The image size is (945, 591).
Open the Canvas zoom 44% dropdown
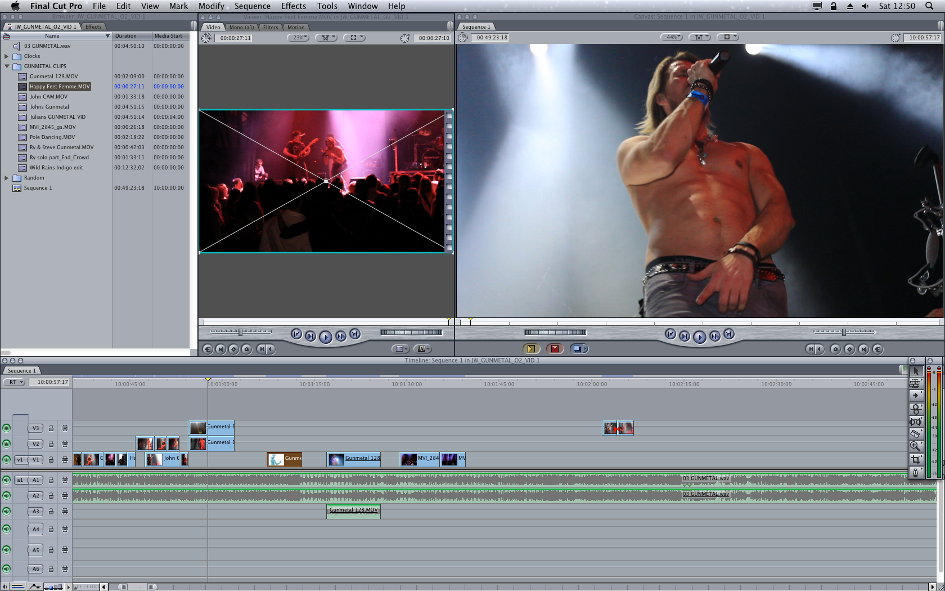[672, 37]
